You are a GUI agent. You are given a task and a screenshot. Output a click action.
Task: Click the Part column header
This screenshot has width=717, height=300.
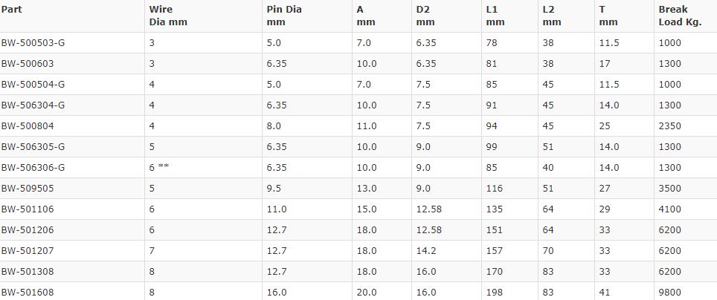11,10
